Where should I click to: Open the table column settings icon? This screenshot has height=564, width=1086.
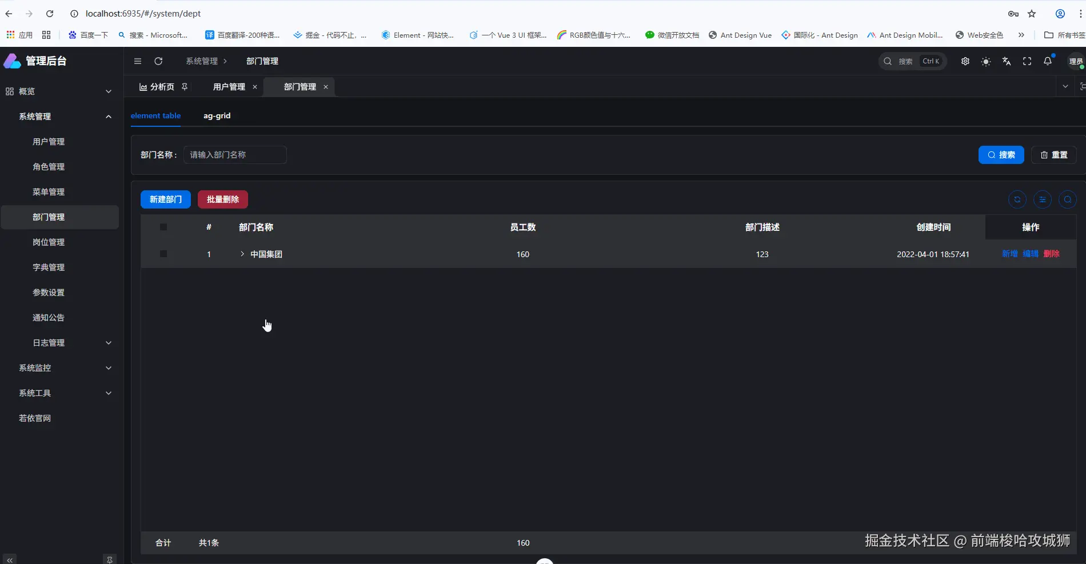[x=1043, y=199]
